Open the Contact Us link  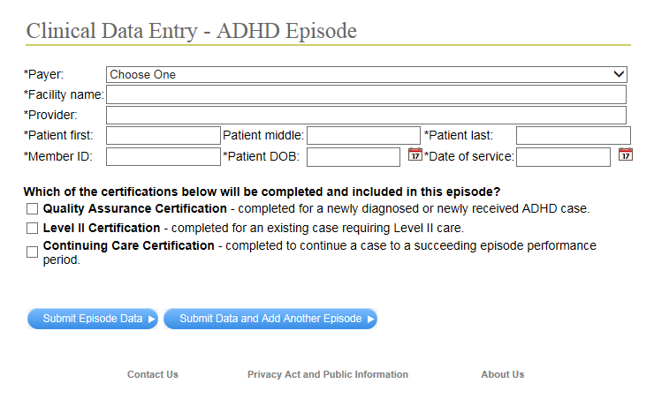(153, 374)
